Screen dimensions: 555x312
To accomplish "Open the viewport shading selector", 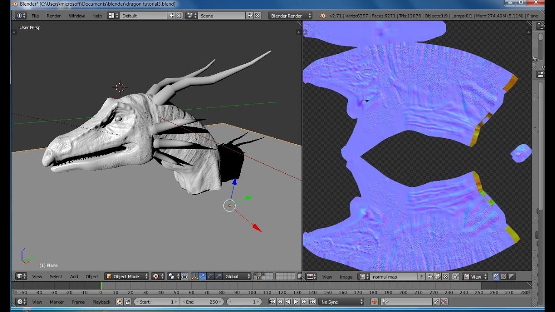I will pos(158,276).
